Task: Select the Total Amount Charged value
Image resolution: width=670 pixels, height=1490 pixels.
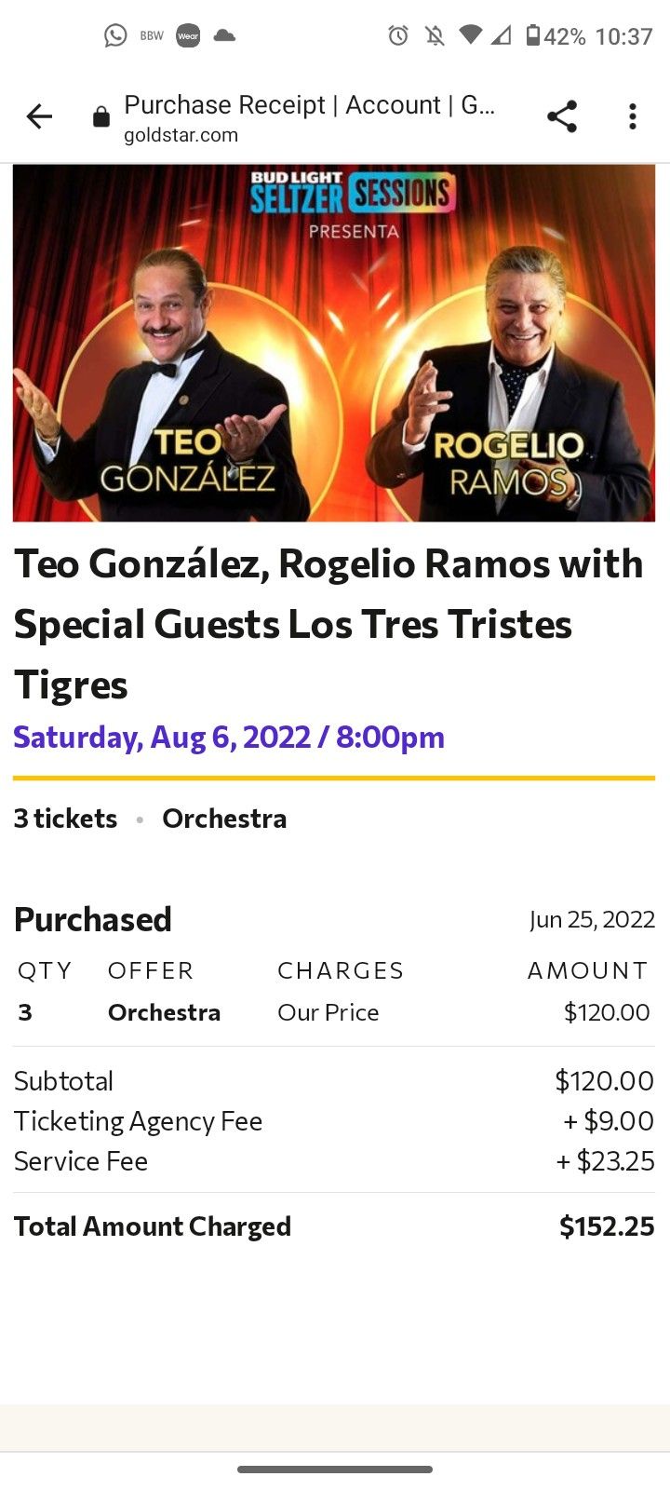Action: (607, 1226)
